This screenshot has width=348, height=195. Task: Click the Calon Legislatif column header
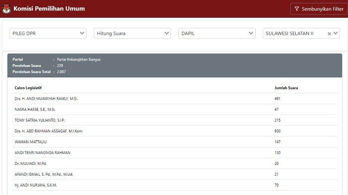click(28, 88)
